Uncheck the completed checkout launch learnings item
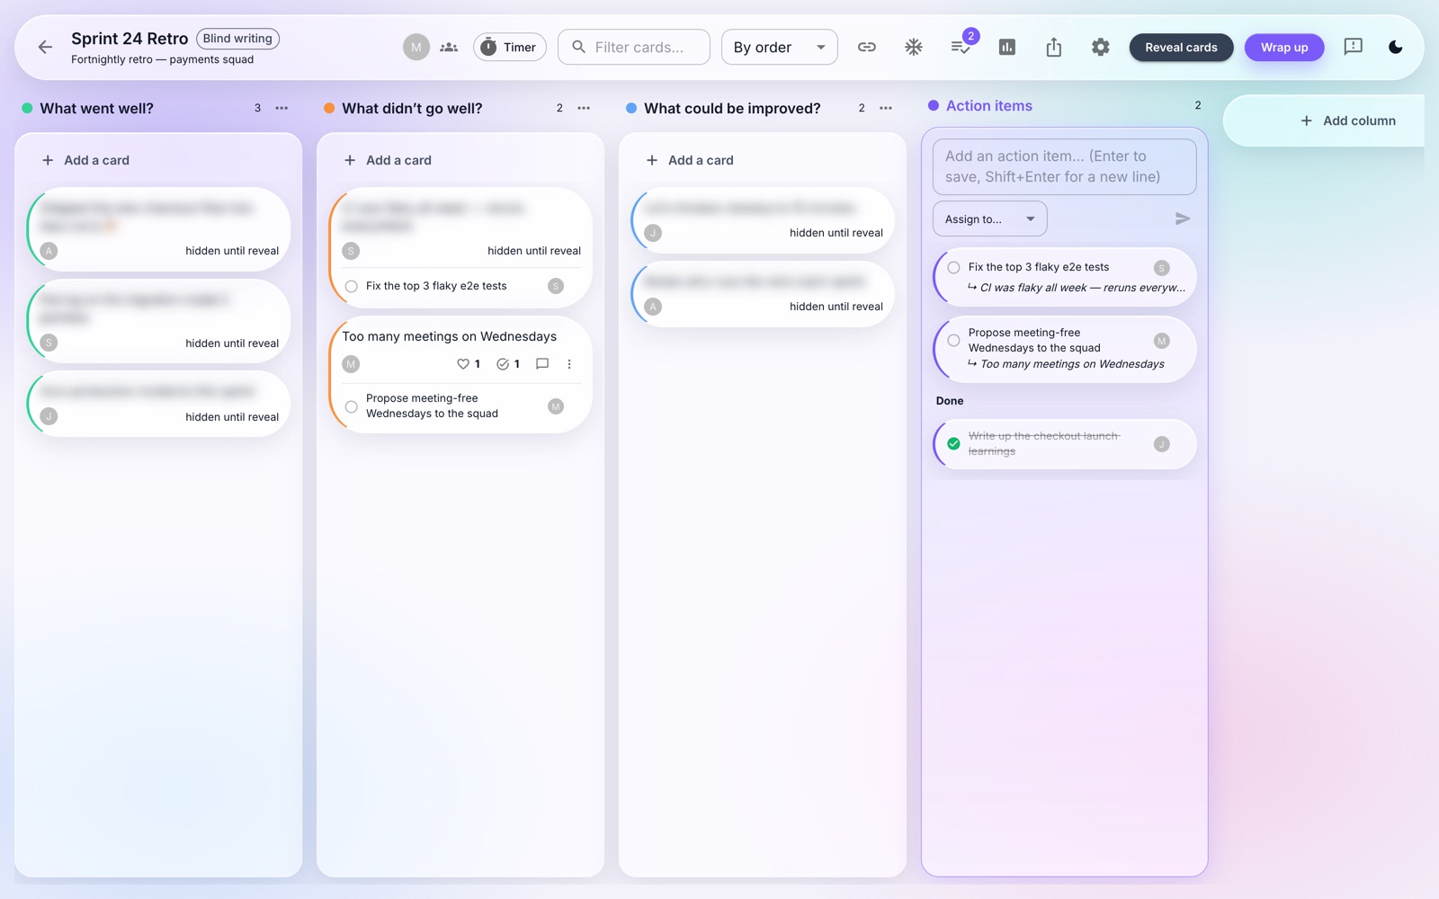This screenshot has width=1439, height=899. click(953, 444)
